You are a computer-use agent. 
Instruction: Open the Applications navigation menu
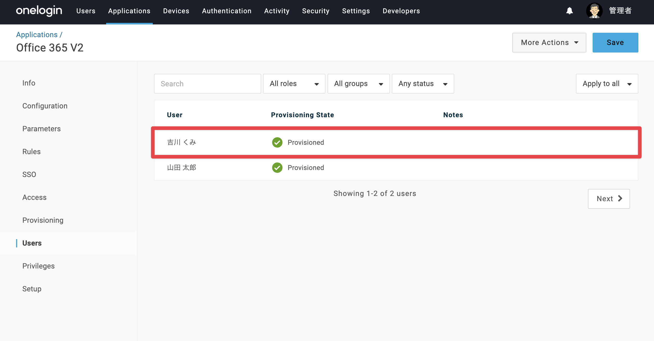[x=129, y=11]
